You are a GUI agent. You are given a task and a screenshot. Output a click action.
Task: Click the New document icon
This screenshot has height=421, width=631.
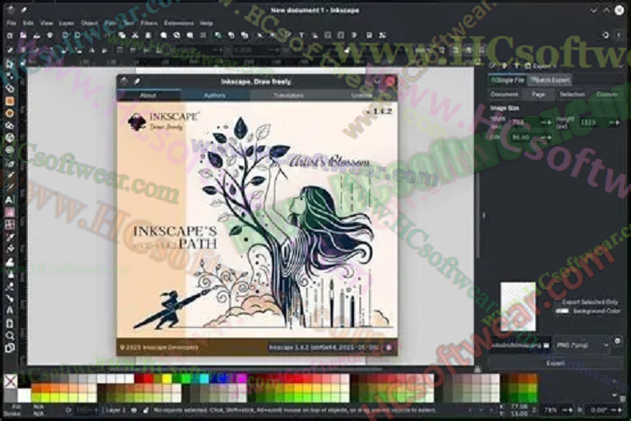(10, 35)
